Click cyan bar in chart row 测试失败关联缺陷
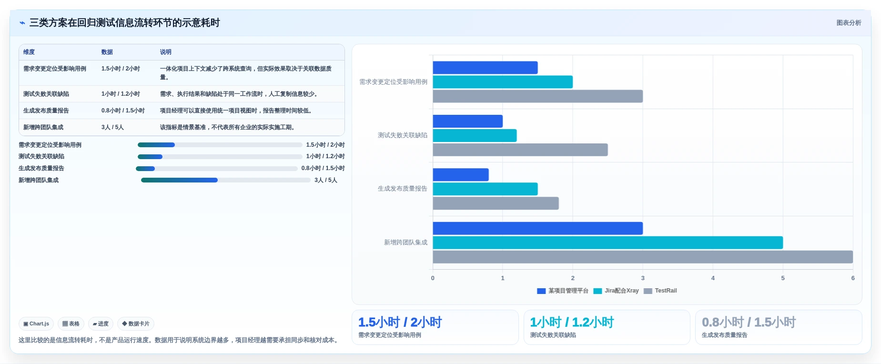This screenshot has width=881, height=364. click(x=475, y=135)
